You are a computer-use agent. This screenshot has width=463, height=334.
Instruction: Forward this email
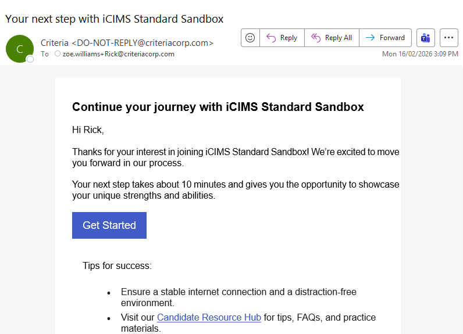tap(385, 38)
